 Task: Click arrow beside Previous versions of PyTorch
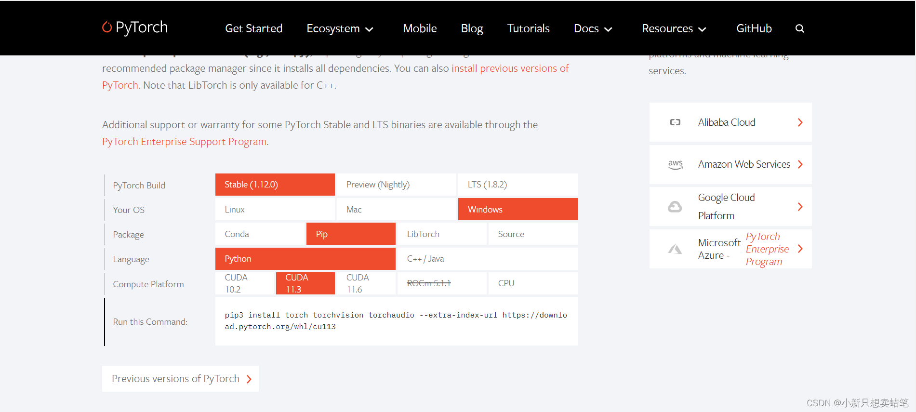(x=249, y=379)
